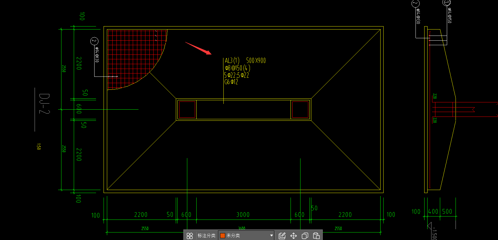Viewport: 498px width, 240px height.
Task: Pick the orange swatch beside 未分类
Action: point(223,235)
